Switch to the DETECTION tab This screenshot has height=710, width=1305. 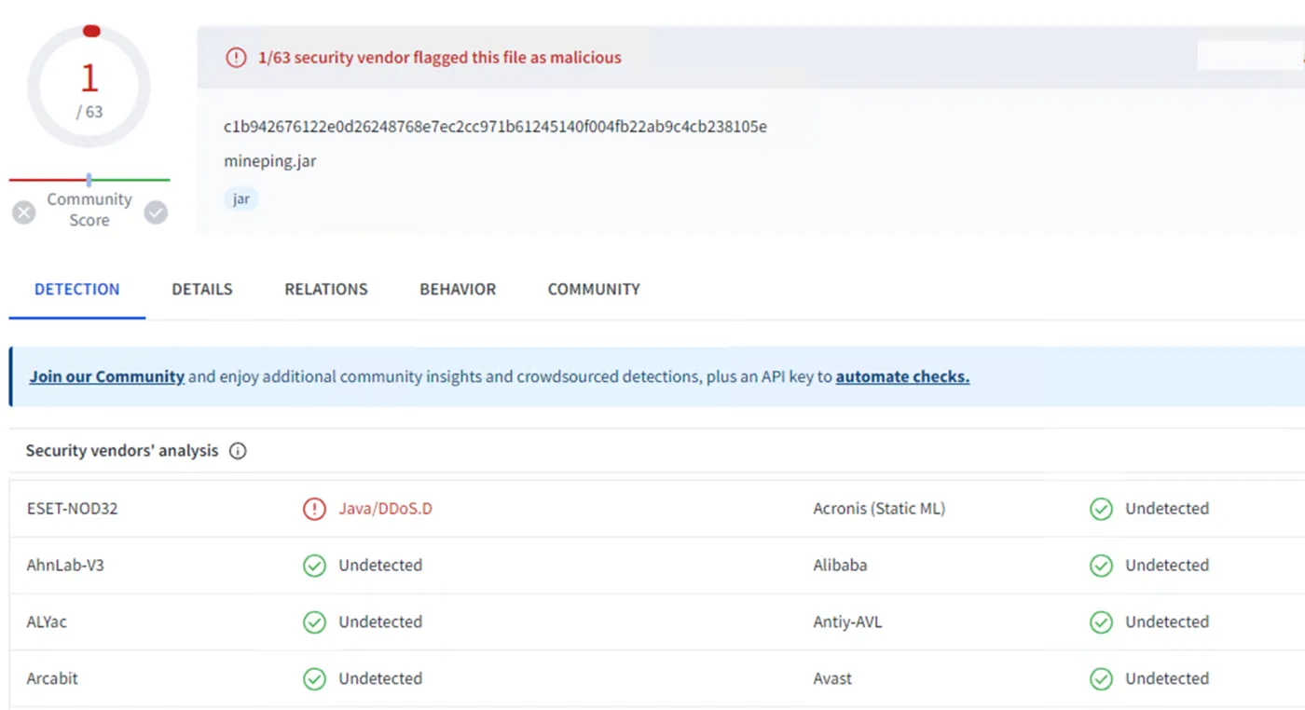(x=77, y=290)
